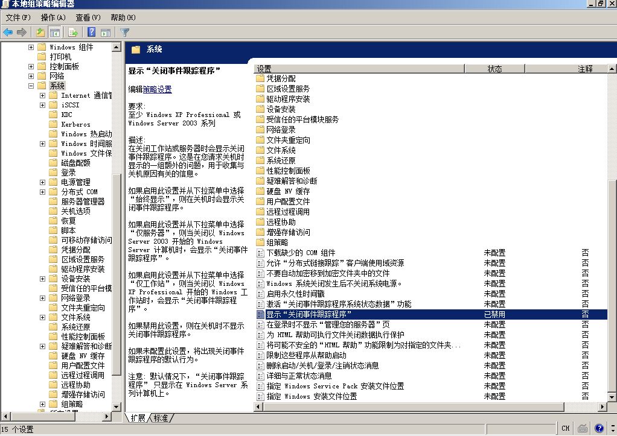Click the keyboard icon in the status bar
617x436 pixels.
click(x=583, y=429)
